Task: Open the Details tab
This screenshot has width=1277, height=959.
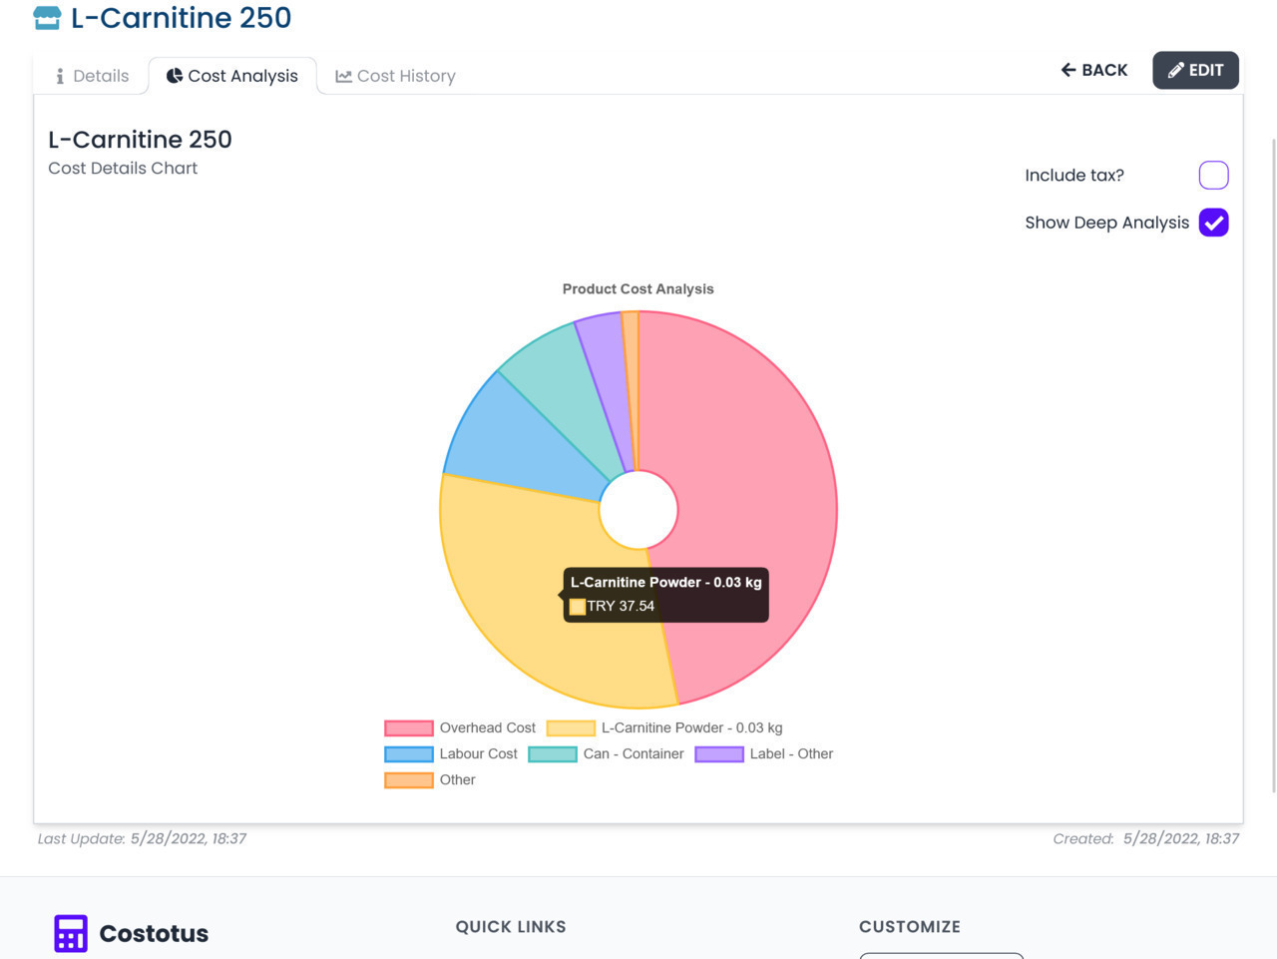Action: pos(92,76)
